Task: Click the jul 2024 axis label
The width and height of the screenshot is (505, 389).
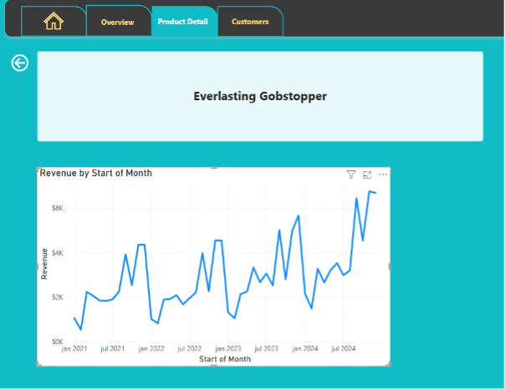Action: (344, 348)
